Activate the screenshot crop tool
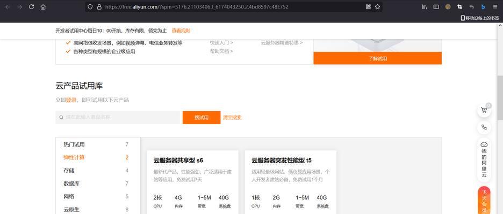Screen dimensions: 503x214 (459, 7)
